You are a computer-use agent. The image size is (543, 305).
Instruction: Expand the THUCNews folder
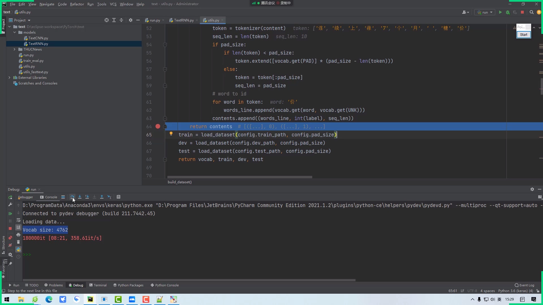[x=14, y=49]
